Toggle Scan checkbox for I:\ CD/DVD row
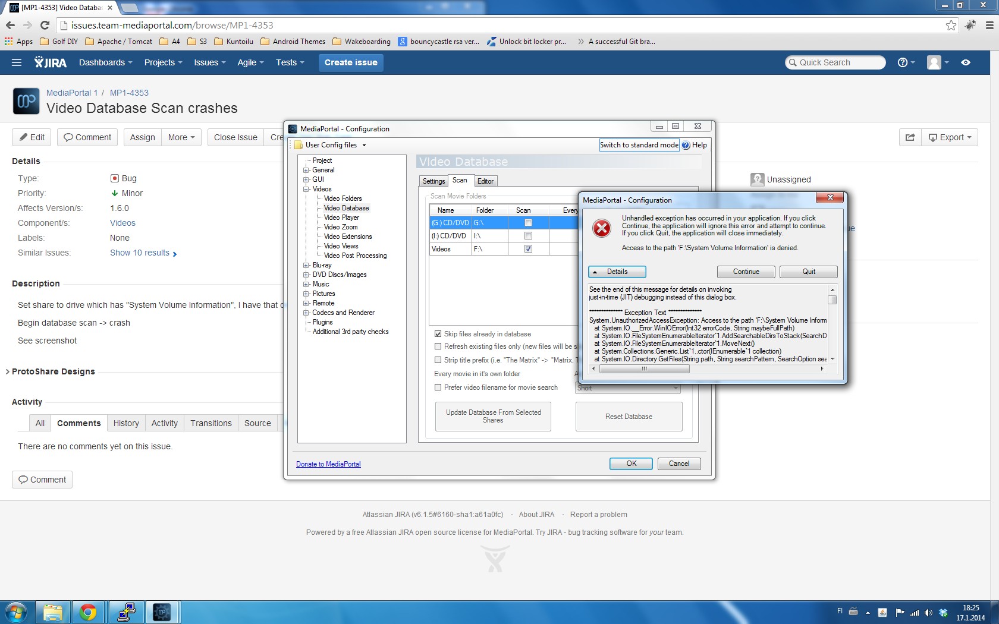The width and height of the screenshot is (999, 624). point(528,236)
